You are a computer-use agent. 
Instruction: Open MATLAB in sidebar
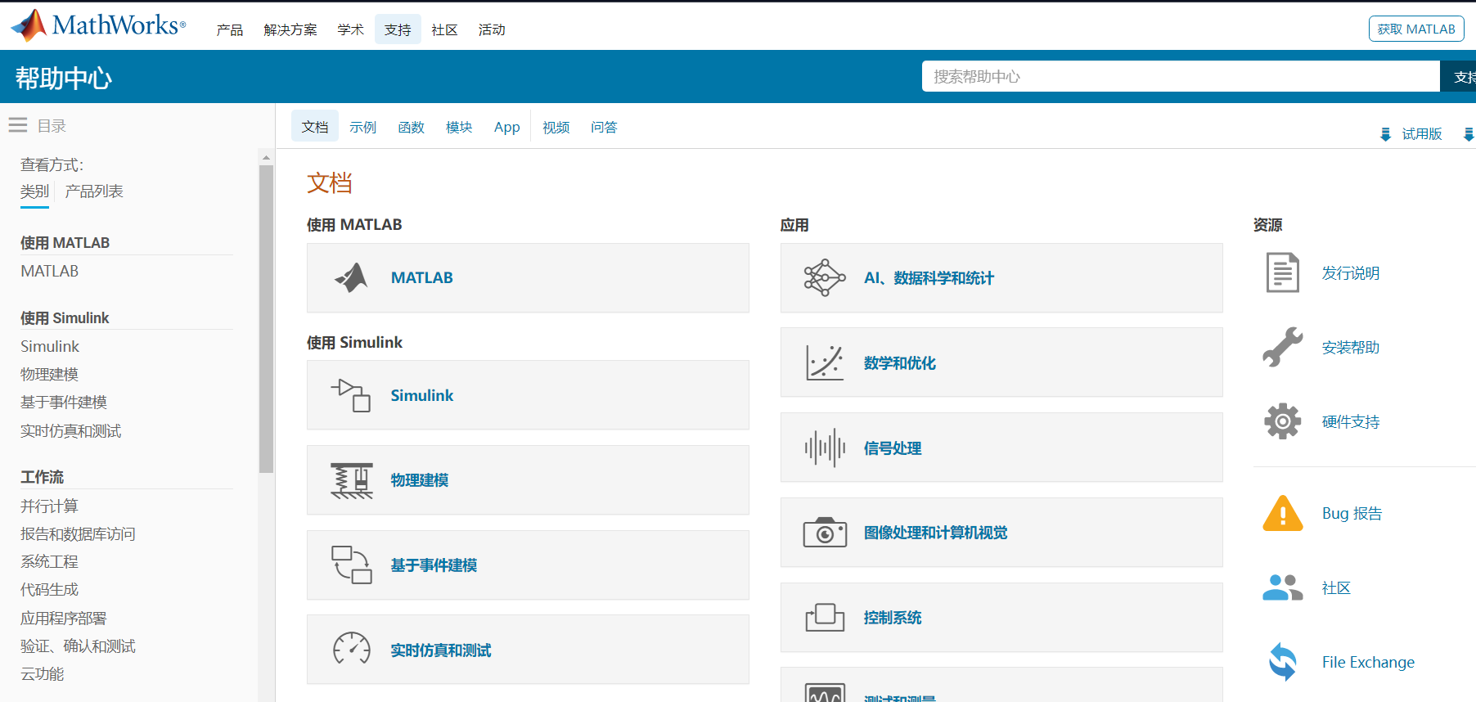[x=50, y=271]
